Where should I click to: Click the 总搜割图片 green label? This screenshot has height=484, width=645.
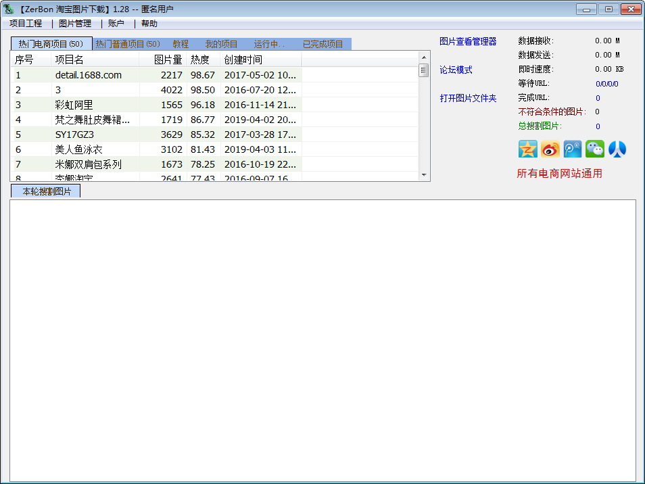[540, 126]
